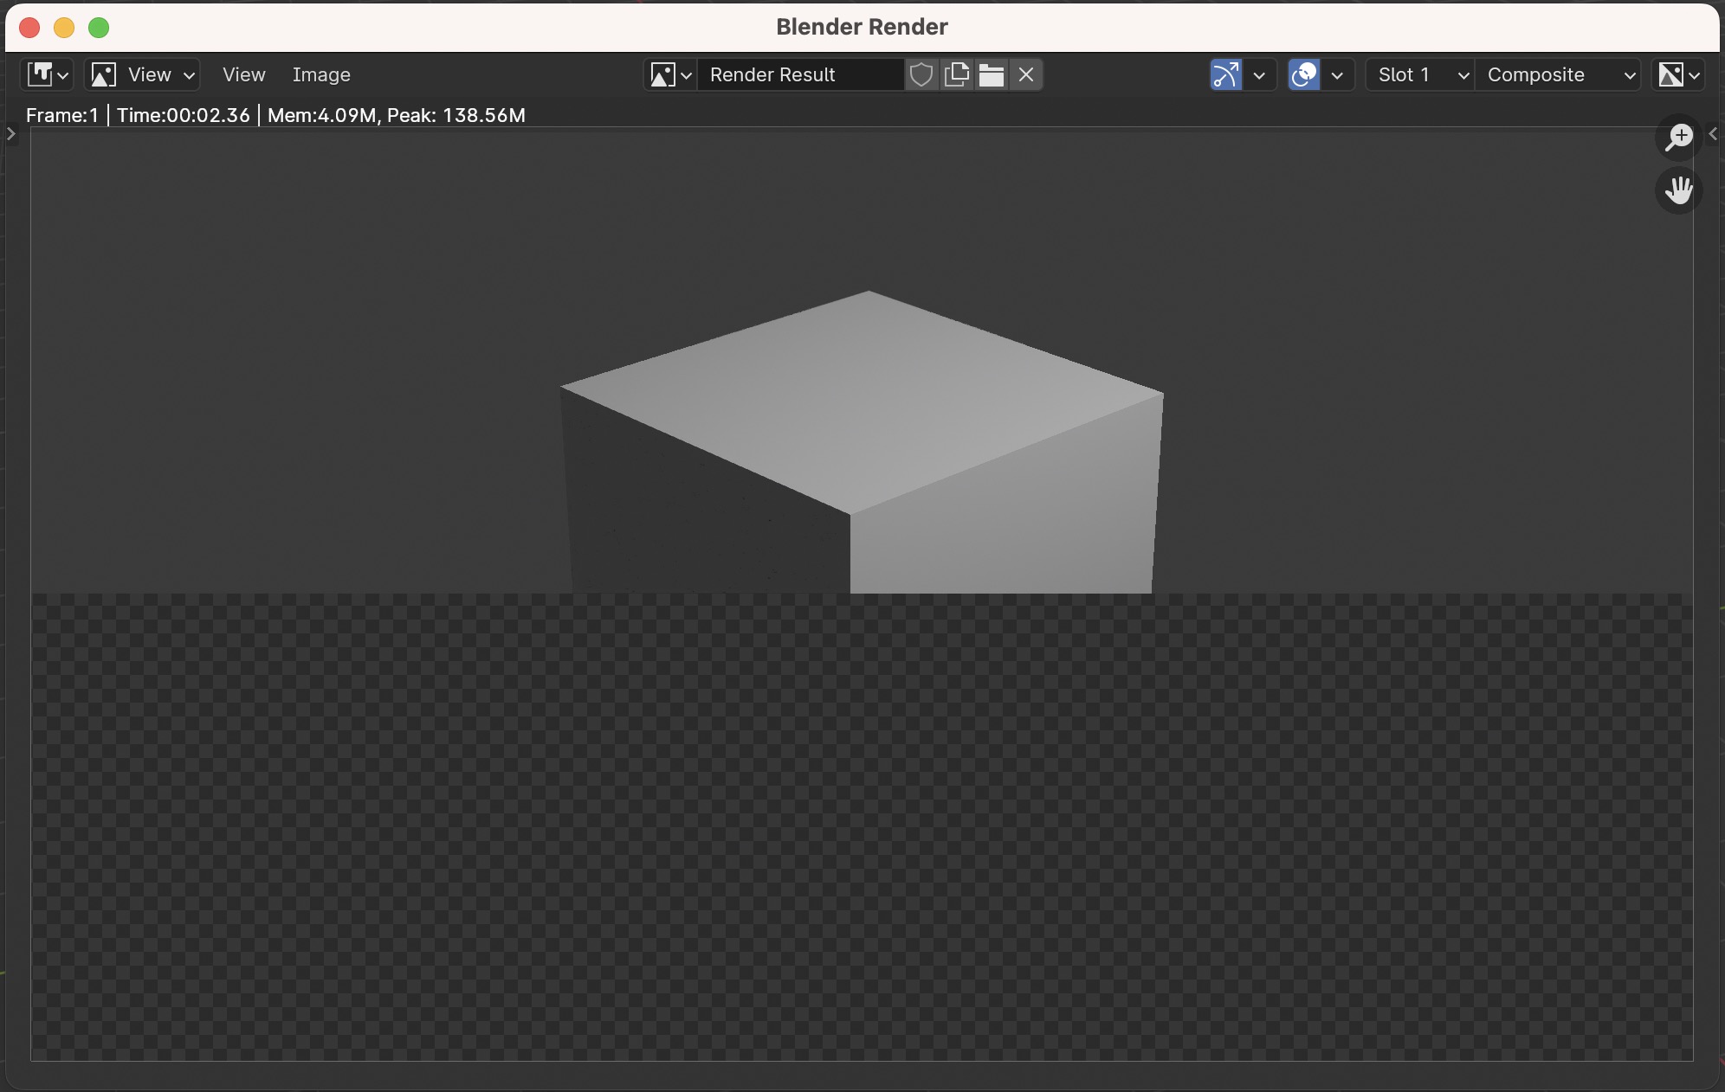
Task: Create a new image with the New Image icon
Action: (956, 74)
